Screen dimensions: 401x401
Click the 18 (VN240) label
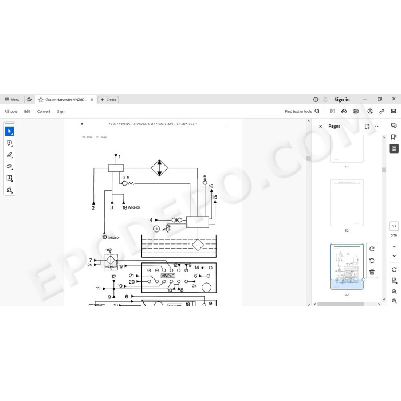131,207
